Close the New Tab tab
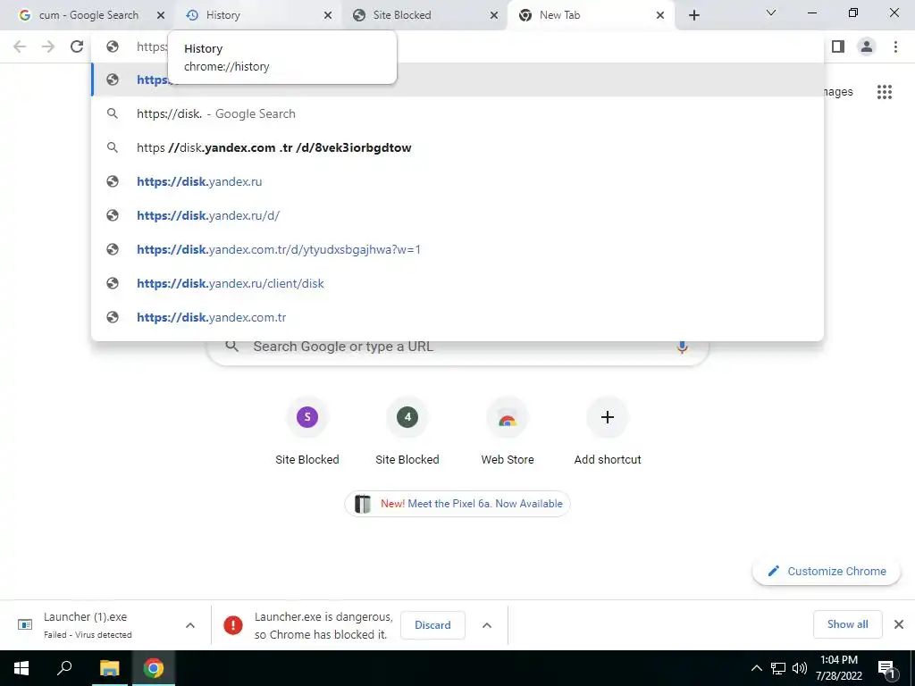This screenshot has width=915, height=686. tap(660, 15)
